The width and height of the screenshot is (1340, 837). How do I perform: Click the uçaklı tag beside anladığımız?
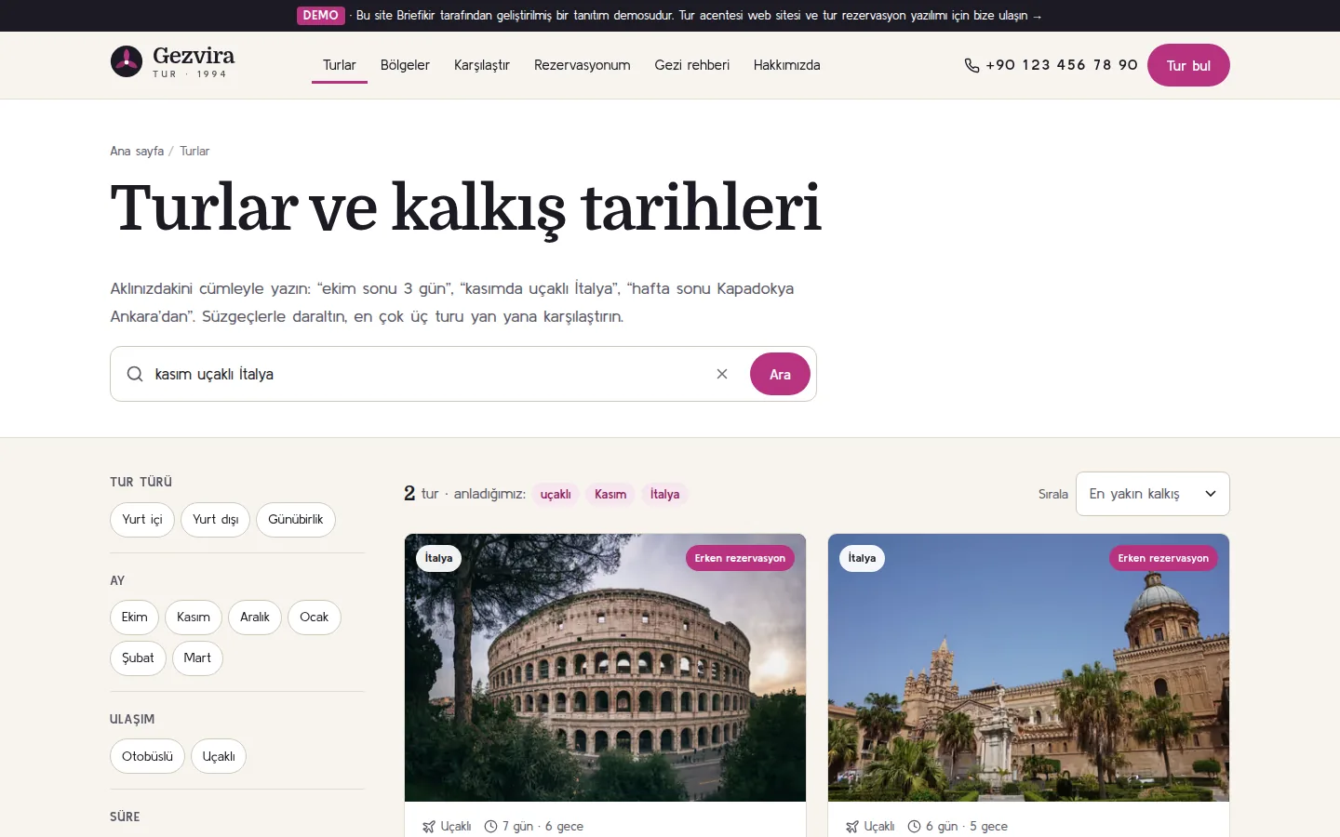[x=556, y=495]
